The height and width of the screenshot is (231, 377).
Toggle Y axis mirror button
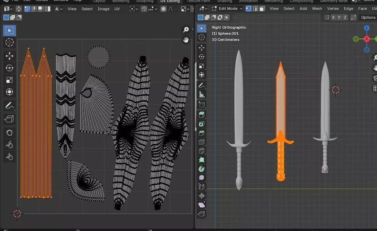pos(339,17)
